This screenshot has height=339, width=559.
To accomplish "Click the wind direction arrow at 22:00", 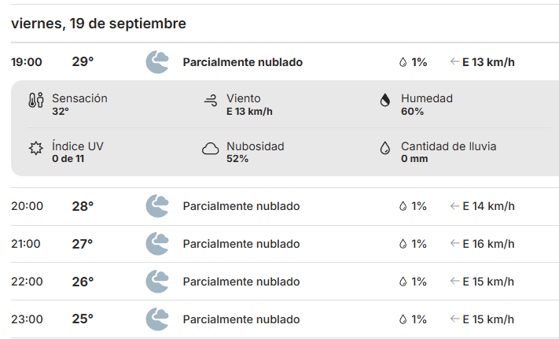I will tap(454, 282).
